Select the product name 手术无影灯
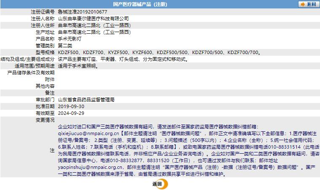The height and width of the screenshot is (190, 320). coord(69,39)
